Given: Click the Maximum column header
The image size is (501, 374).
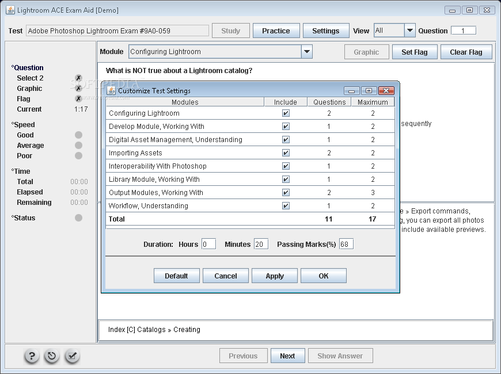Looking at the screenshot, I should click(x=373, y=102).
